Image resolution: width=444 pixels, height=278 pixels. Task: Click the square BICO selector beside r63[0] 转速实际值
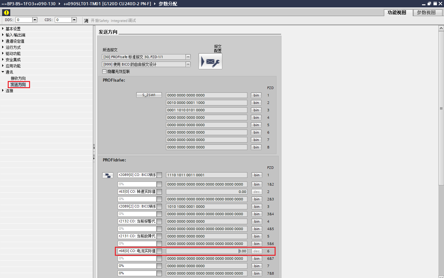159,192
